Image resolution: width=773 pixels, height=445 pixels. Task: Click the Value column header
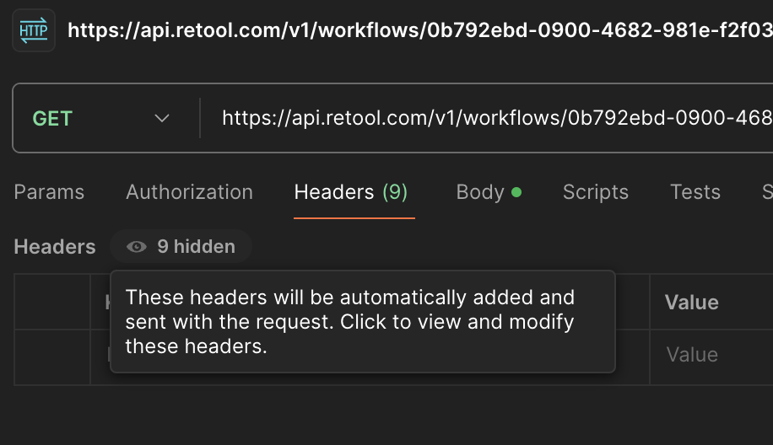pyautogui.click(x=692, y=303)
